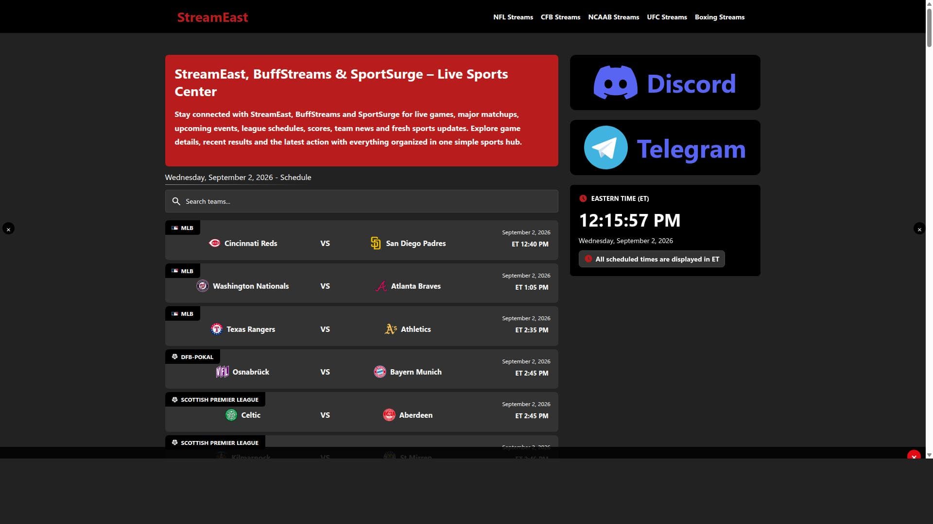Click MLB badge on Rangers game

tap(183, 313)
